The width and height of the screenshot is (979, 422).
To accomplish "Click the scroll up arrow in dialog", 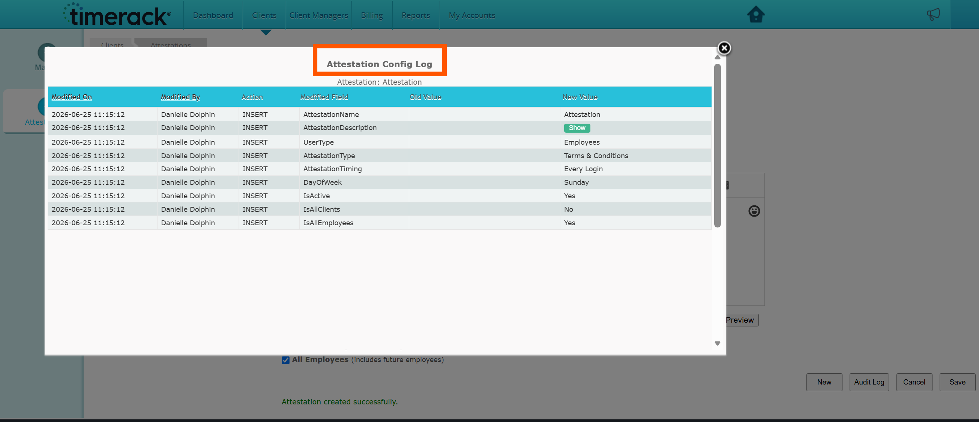I will [717, 57].
